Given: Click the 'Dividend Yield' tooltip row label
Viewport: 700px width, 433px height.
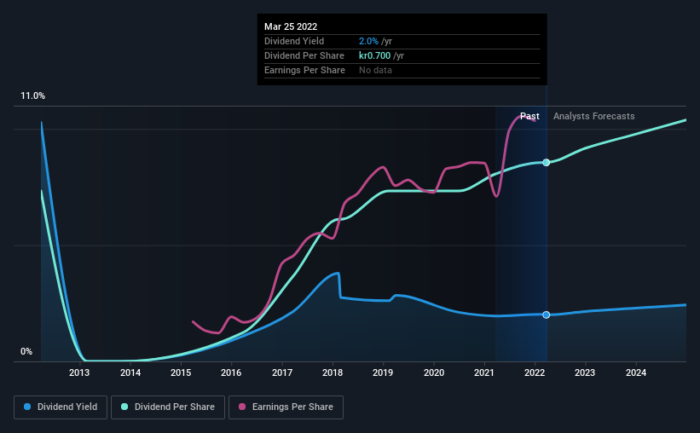Looking at the screenshot, I should pos(294,41).
